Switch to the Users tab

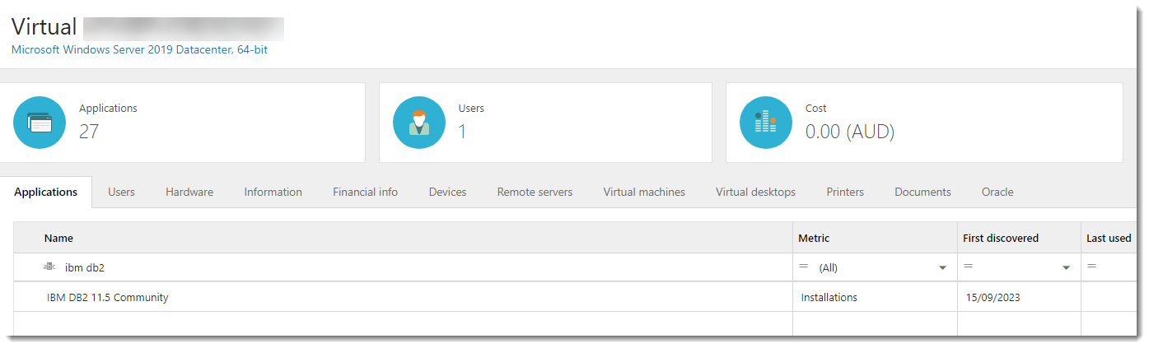(x=121, y=192)
